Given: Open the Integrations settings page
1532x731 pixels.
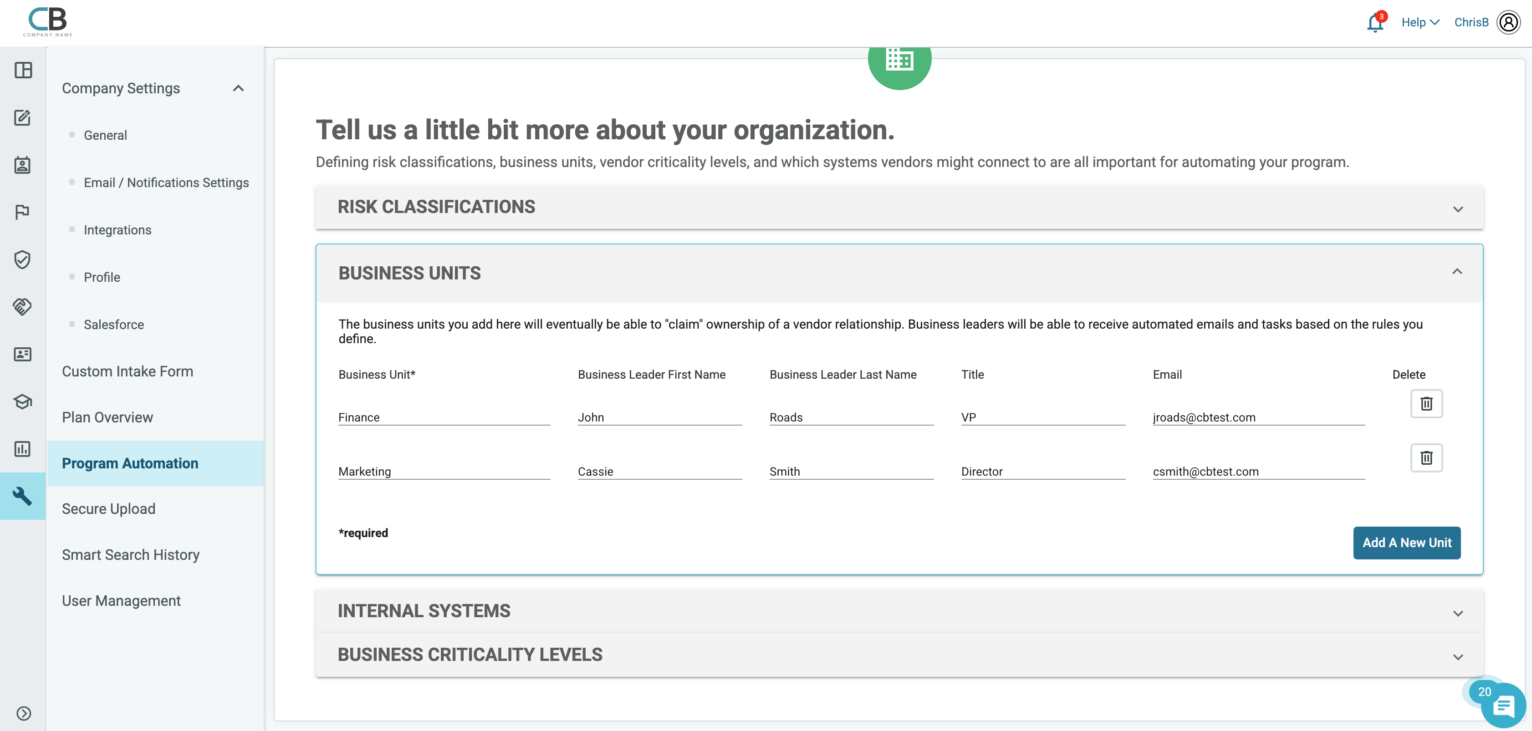Looking at the screenshot, I should pyautogui.click(x=118, y=230).
